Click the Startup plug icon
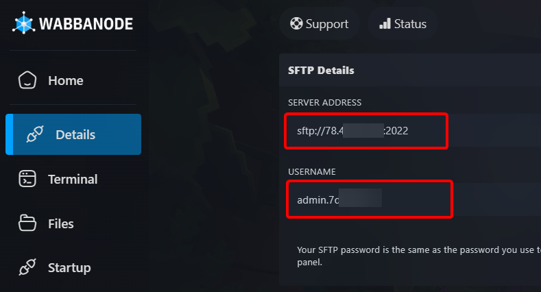Screen dimensions: 541x292 [x=27, y=267]
